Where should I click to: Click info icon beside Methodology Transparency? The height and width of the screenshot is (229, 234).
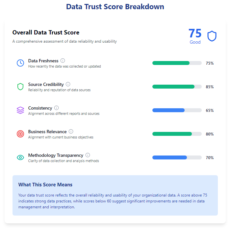[88, 155]
